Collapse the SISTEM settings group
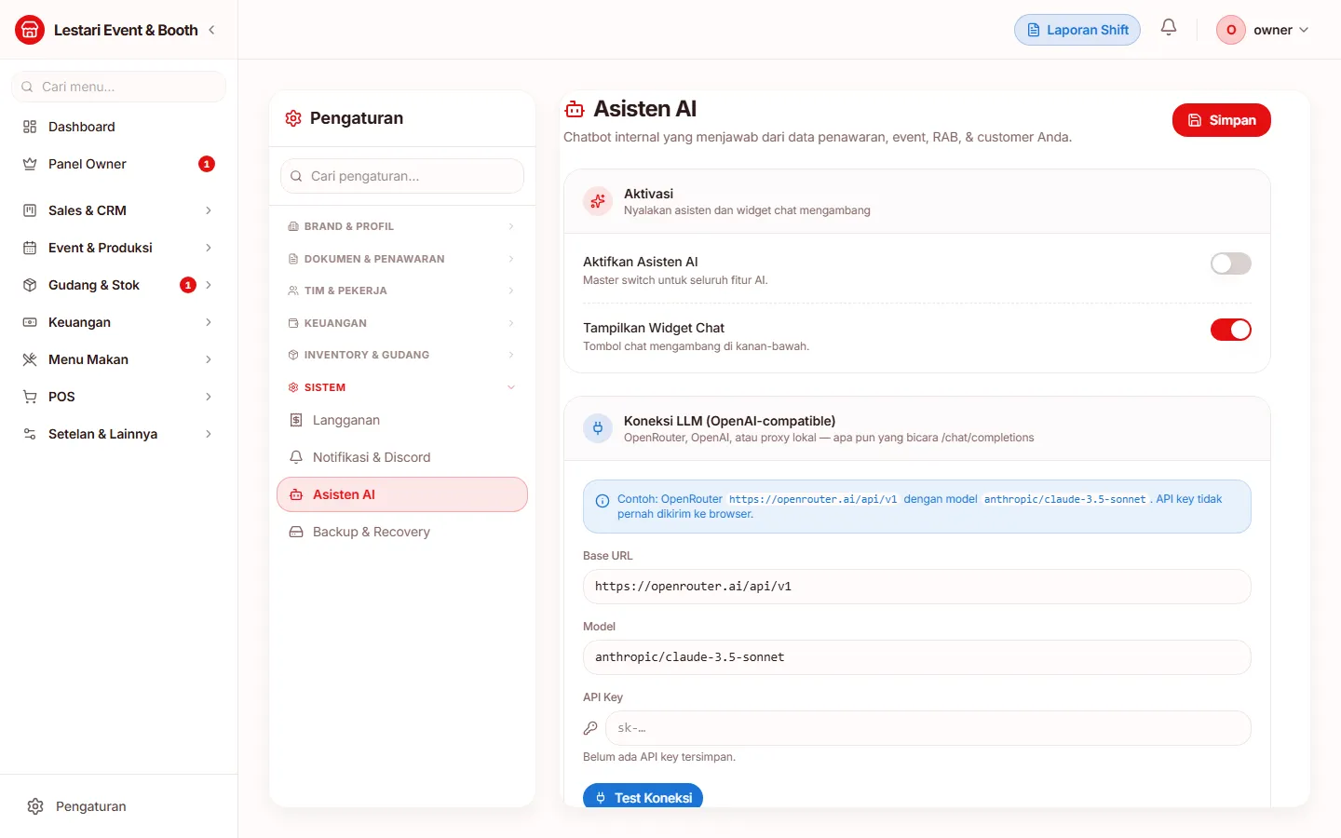This screenshot has height=838, width=1341. click(x=402, y=387)
